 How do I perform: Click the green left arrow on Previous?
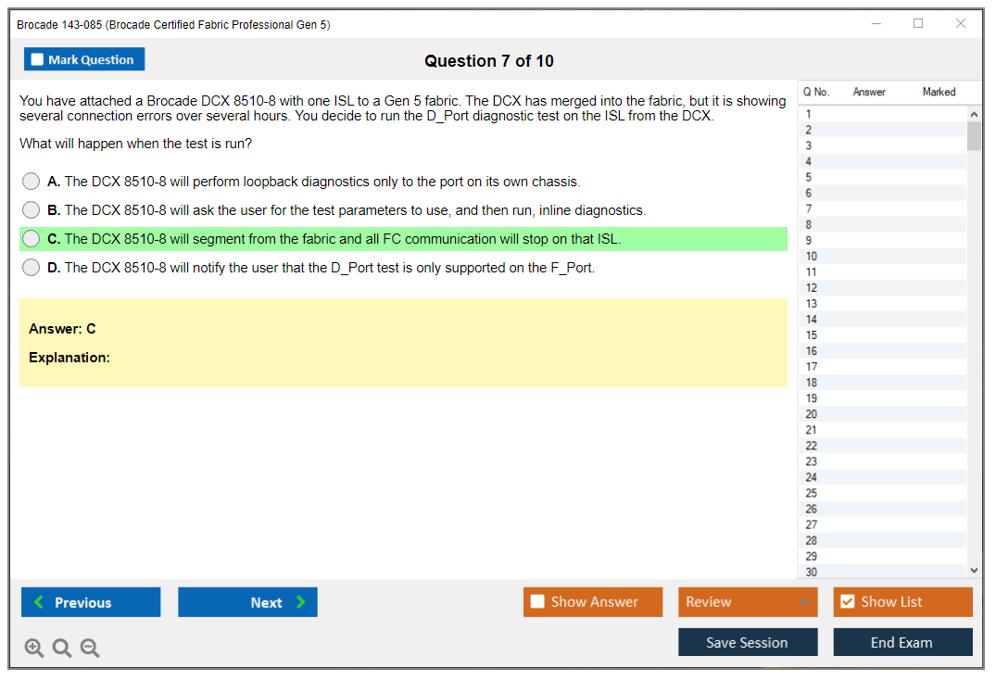coord(39,602)
